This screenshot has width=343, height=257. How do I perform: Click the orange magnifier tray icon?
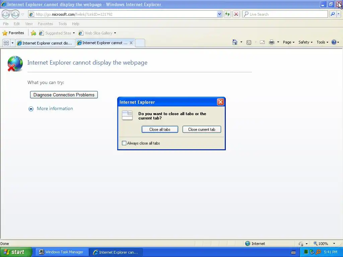click(x=318, y=252)
